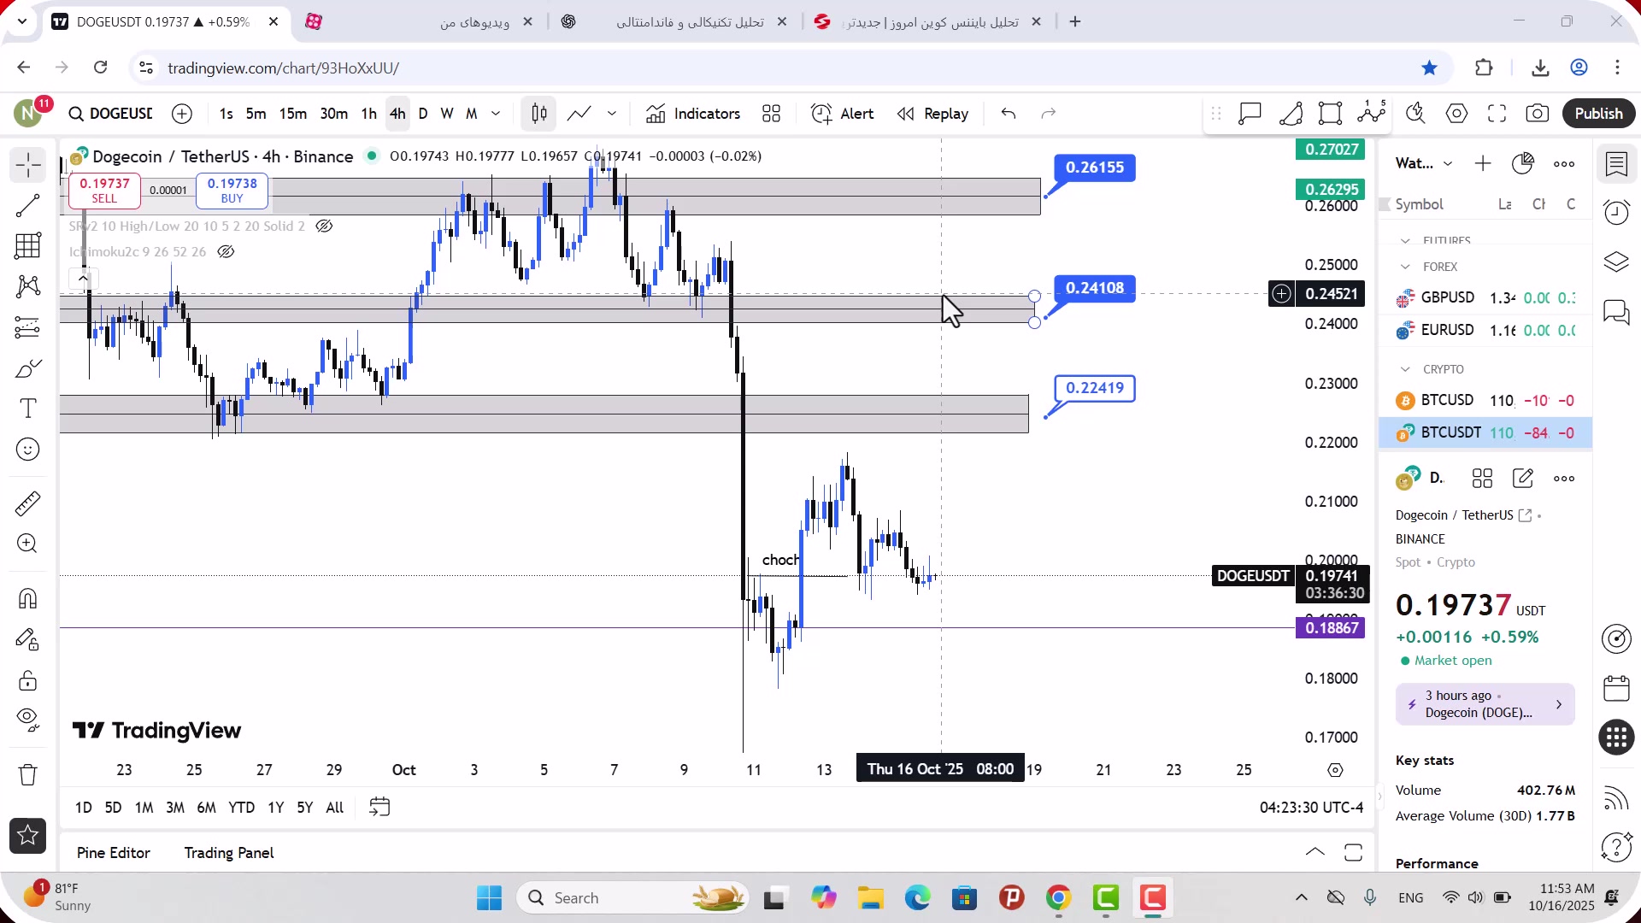Select BTCUSD in the watchlist
Screen dimensions: 1641x923
(1485, 400)
